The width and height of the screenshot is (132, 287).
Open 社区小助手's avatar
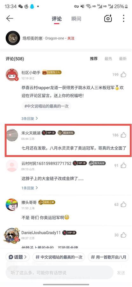pyautogui.click(x=12, y=75)
